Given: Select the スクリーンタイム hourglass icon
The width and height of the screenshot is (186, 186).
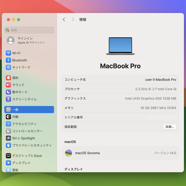Looking at the screenshot, I should pos(8,99).
